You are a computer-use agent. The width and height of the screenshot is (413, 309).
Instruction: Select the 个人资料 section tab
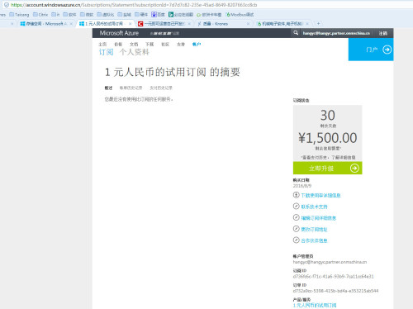(135, 52)
